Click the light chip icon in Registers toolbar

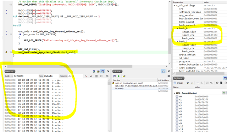192,83
